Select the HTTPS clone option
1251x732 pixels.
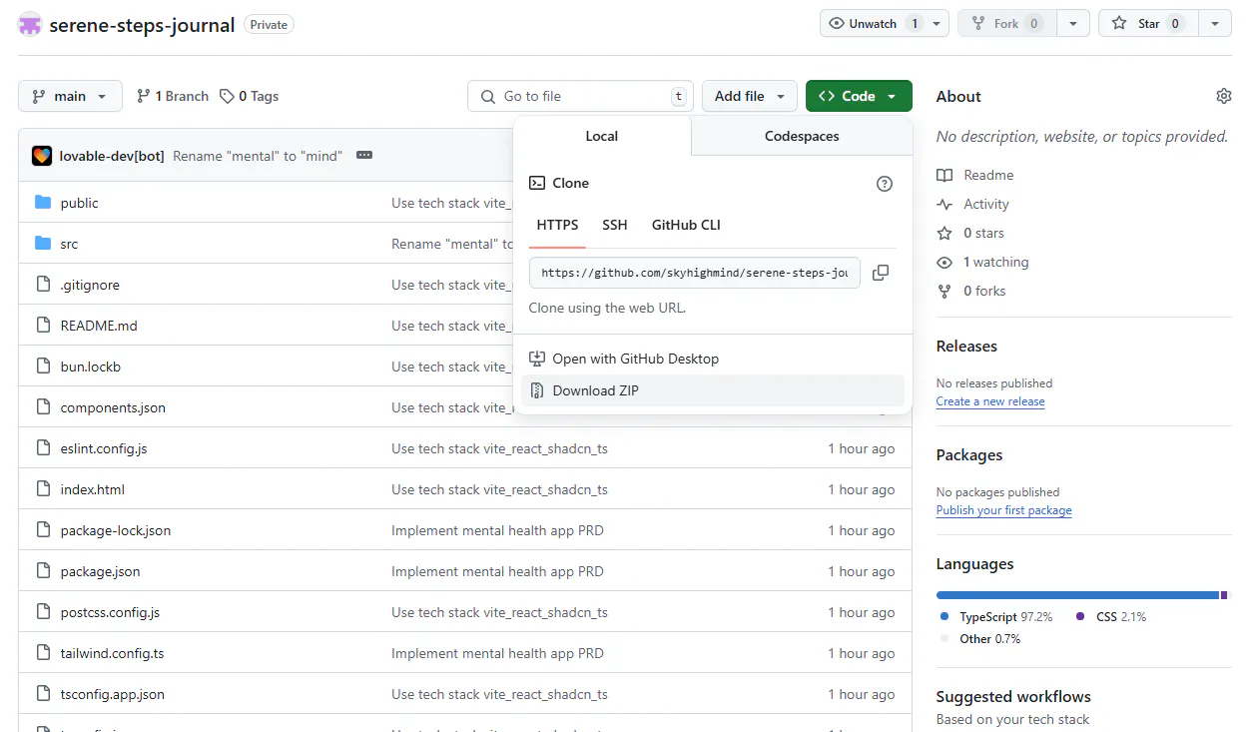click(557, 225)
